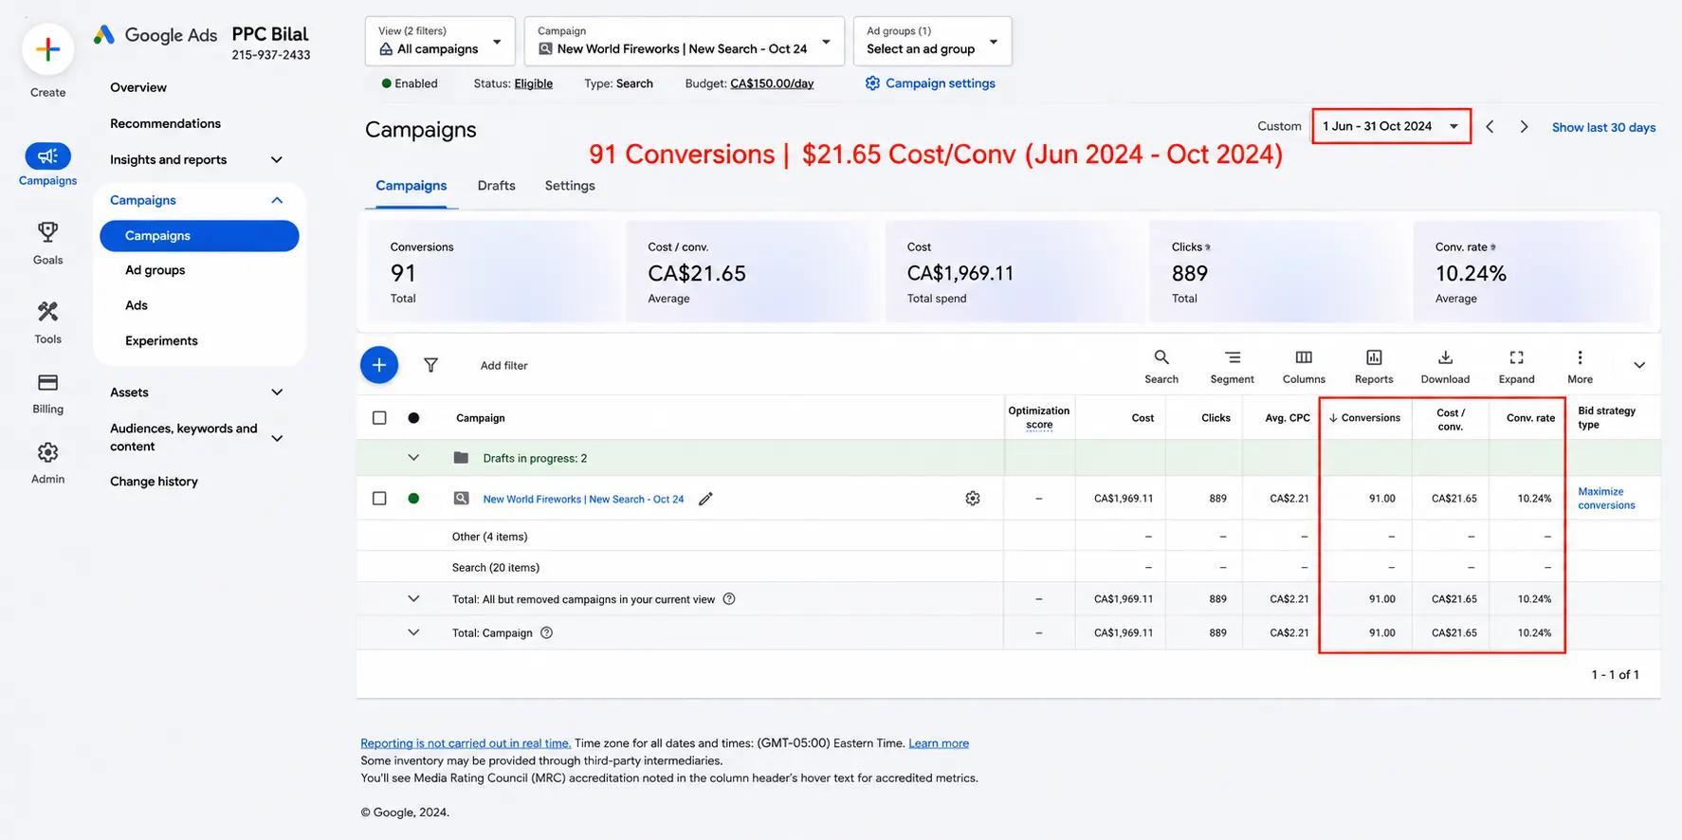Open Experiments in the sidebar

(x=161, y=340)
